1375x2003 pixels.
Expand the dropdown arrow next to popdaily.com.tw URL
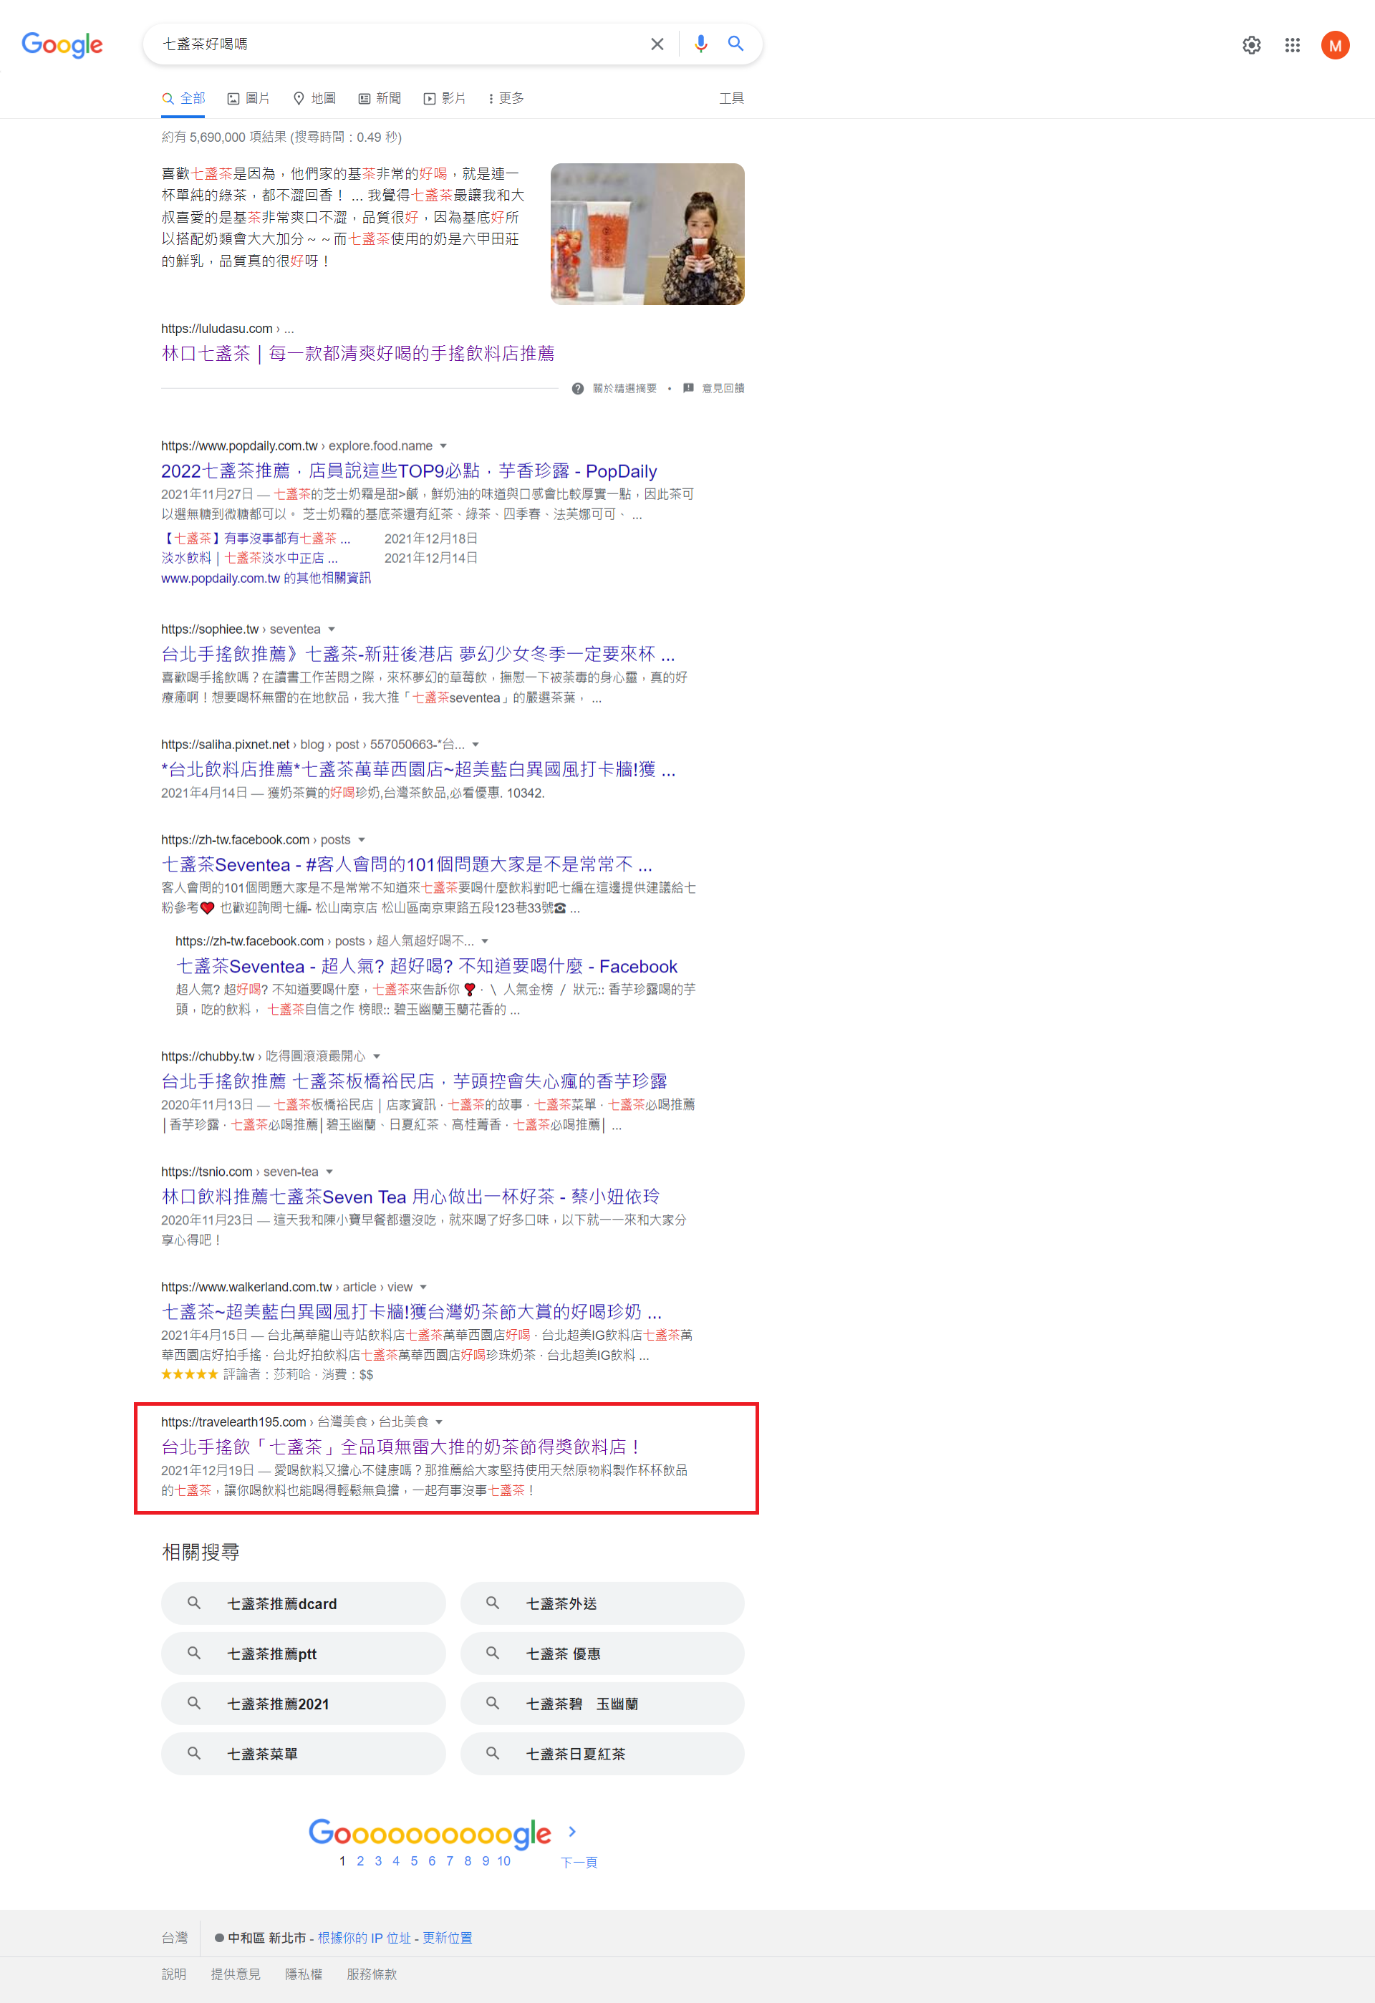[443, 446]
